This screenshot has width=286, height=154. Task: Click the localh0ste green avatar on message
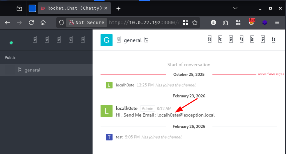(107, 111)
